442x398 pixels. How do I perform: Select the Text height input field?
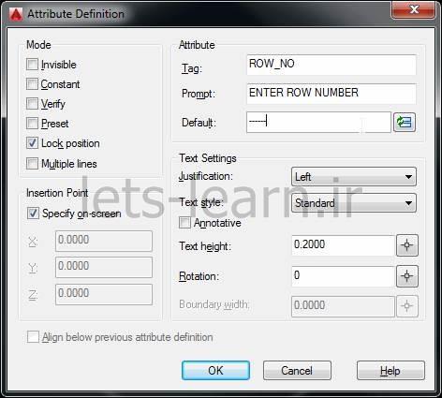coord(343,245)
